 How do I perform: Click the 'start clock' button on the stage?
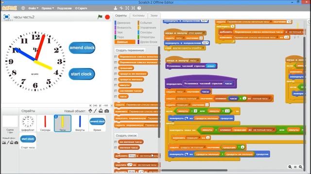82,74
